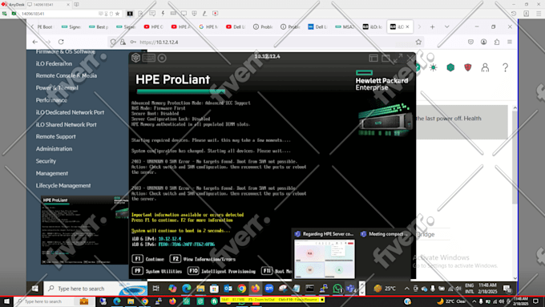The width and height of the screenshot is (545, 307).
Task: Open AnyDesk session history icon
Action: (x=514, y=13)
